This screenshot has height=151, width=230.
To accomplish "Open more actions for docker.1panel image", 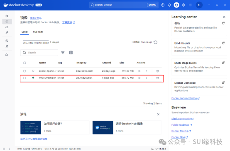I will tap(146, 71).
